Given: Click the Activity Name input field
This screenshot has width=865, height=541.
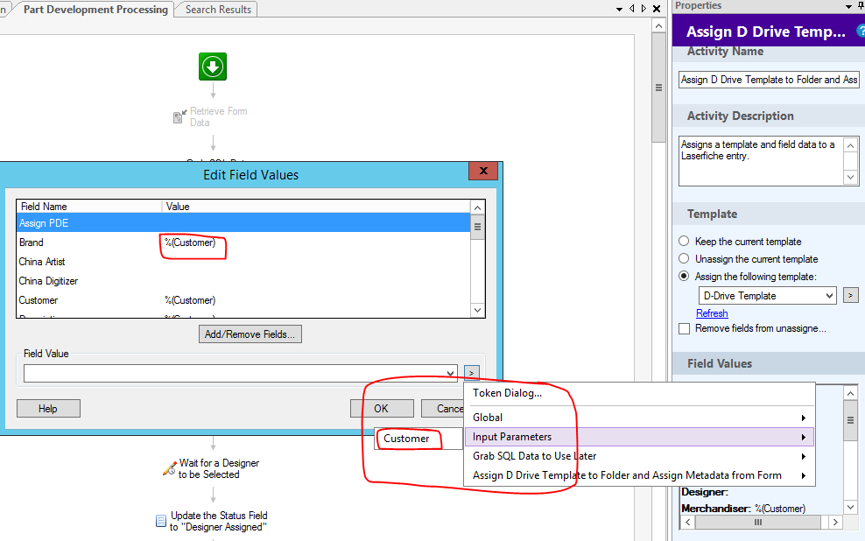Looking at the screenshot, I should [x=769, y=80].
